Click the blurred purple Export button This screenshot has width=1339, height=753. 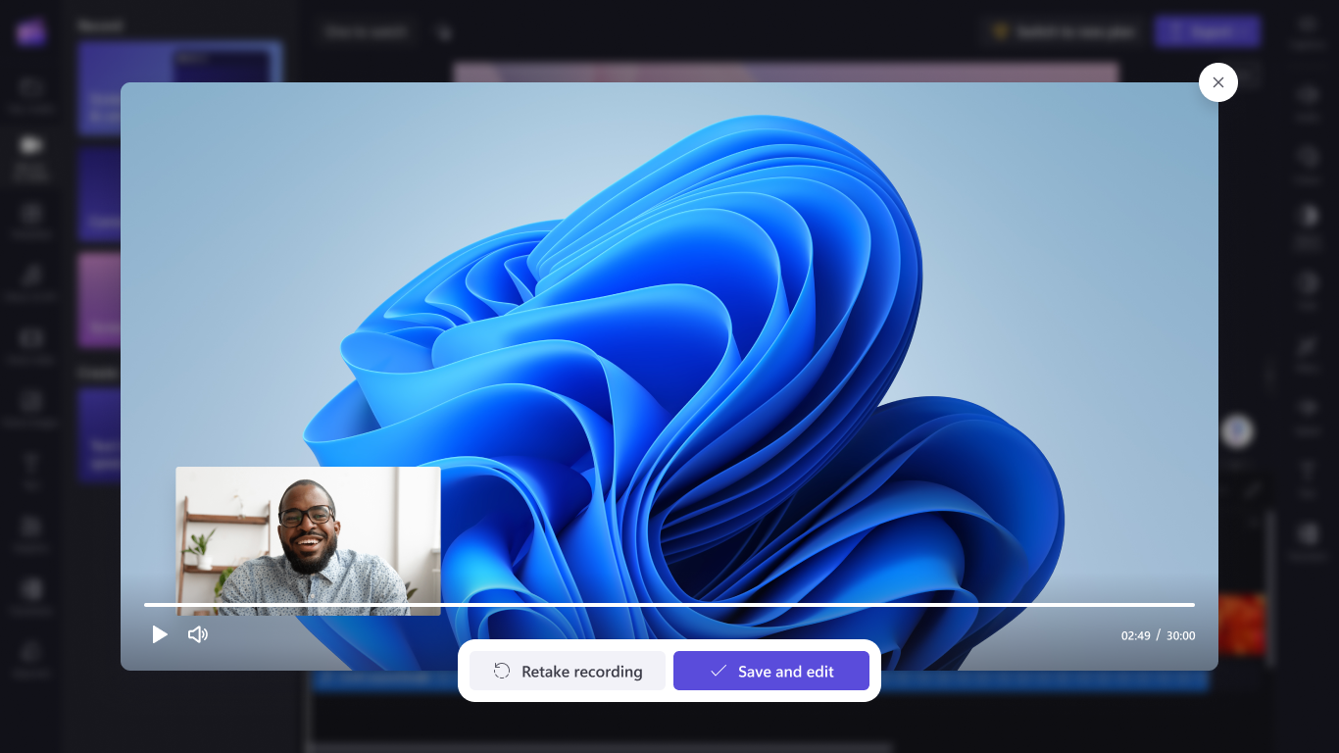(x=1207, y=31)
